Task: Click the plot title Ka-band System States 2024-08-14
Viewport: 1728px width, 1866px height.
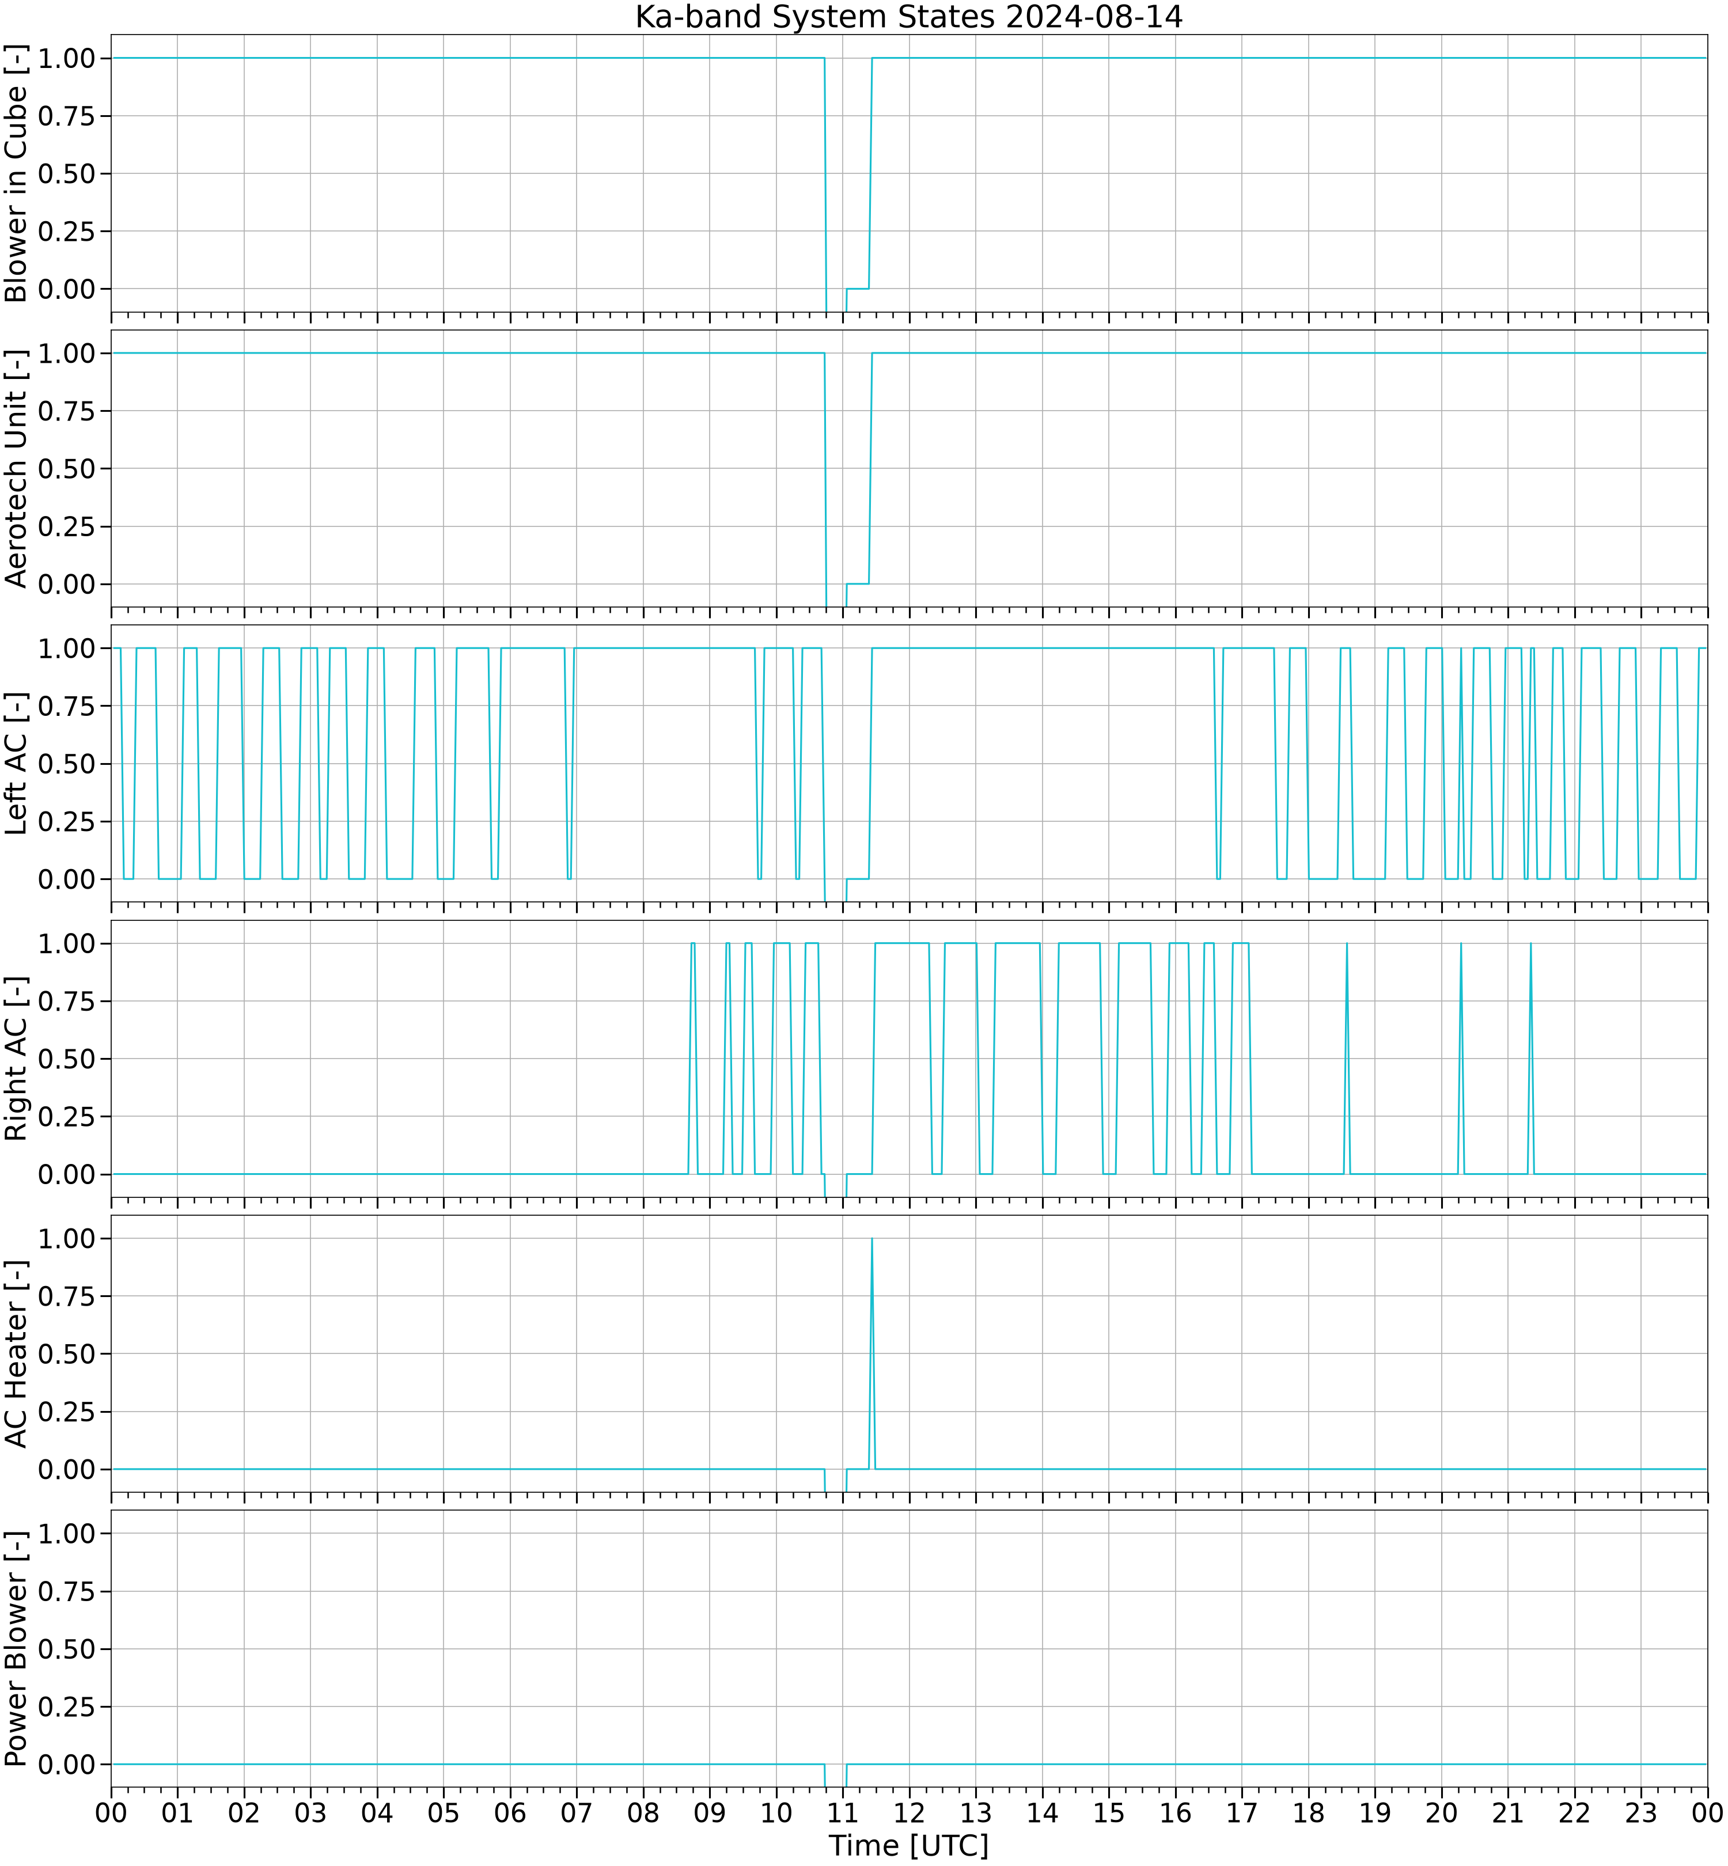Action: [909, 17]
